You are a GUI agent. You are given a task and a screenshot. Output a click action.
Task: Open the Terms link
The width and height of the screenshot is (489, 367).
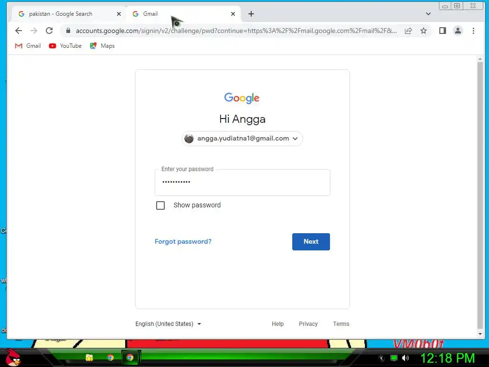341,324
